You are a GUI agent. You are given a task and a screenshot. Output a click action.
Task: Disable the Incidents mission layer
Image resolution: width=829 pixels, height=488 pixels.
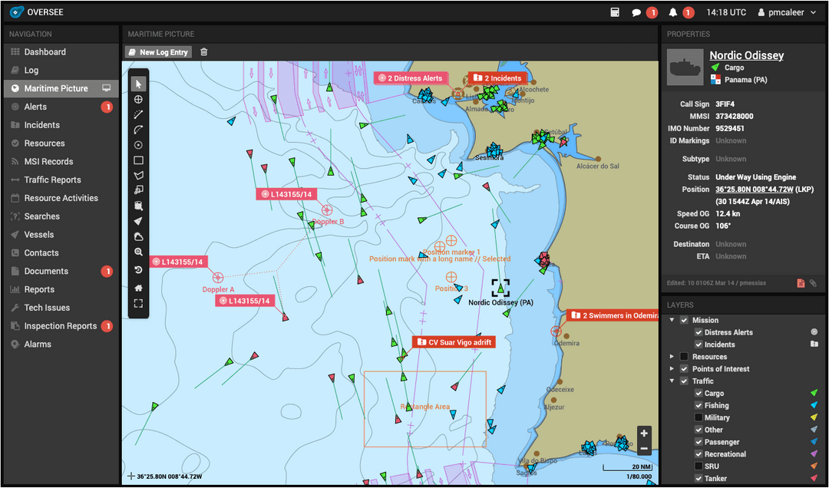(698, 345)
